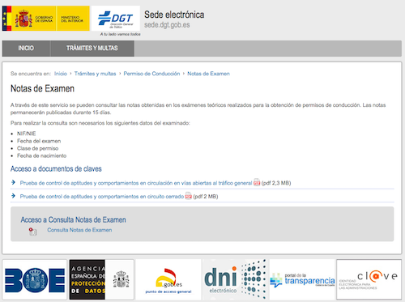Open the Portal de la Transparencia banner
405x302 pixels.
click(x=302, y=279)
